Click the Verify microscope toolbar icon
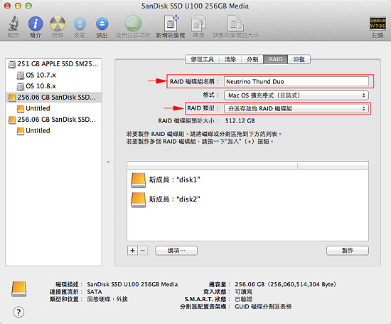Viewport: 391px width, 324px height. [14, 23]
